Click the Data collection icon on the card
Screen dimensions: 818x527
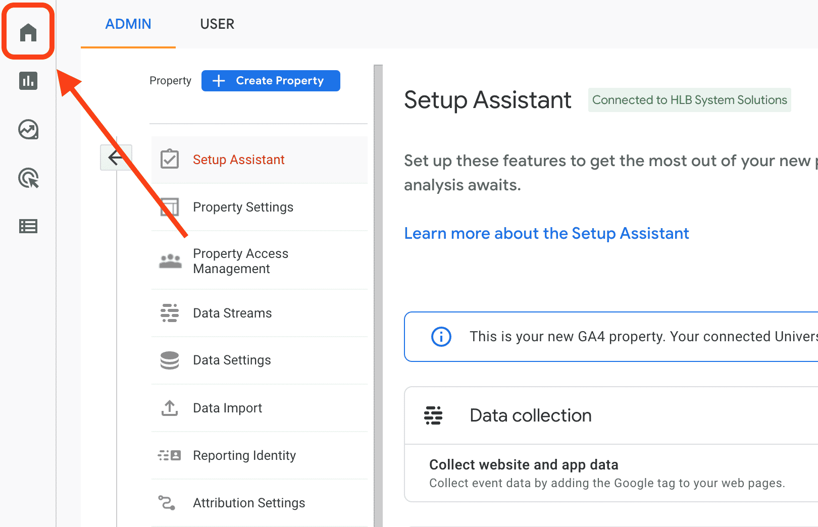pyautogui.click(x=435, y=415)
